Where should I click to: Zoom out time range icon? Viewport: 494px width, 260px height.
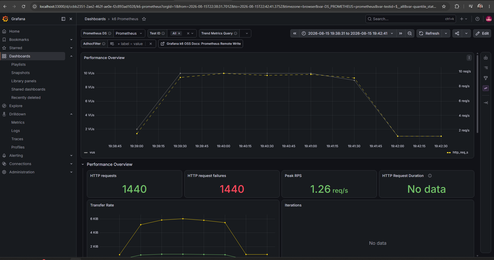410,33
